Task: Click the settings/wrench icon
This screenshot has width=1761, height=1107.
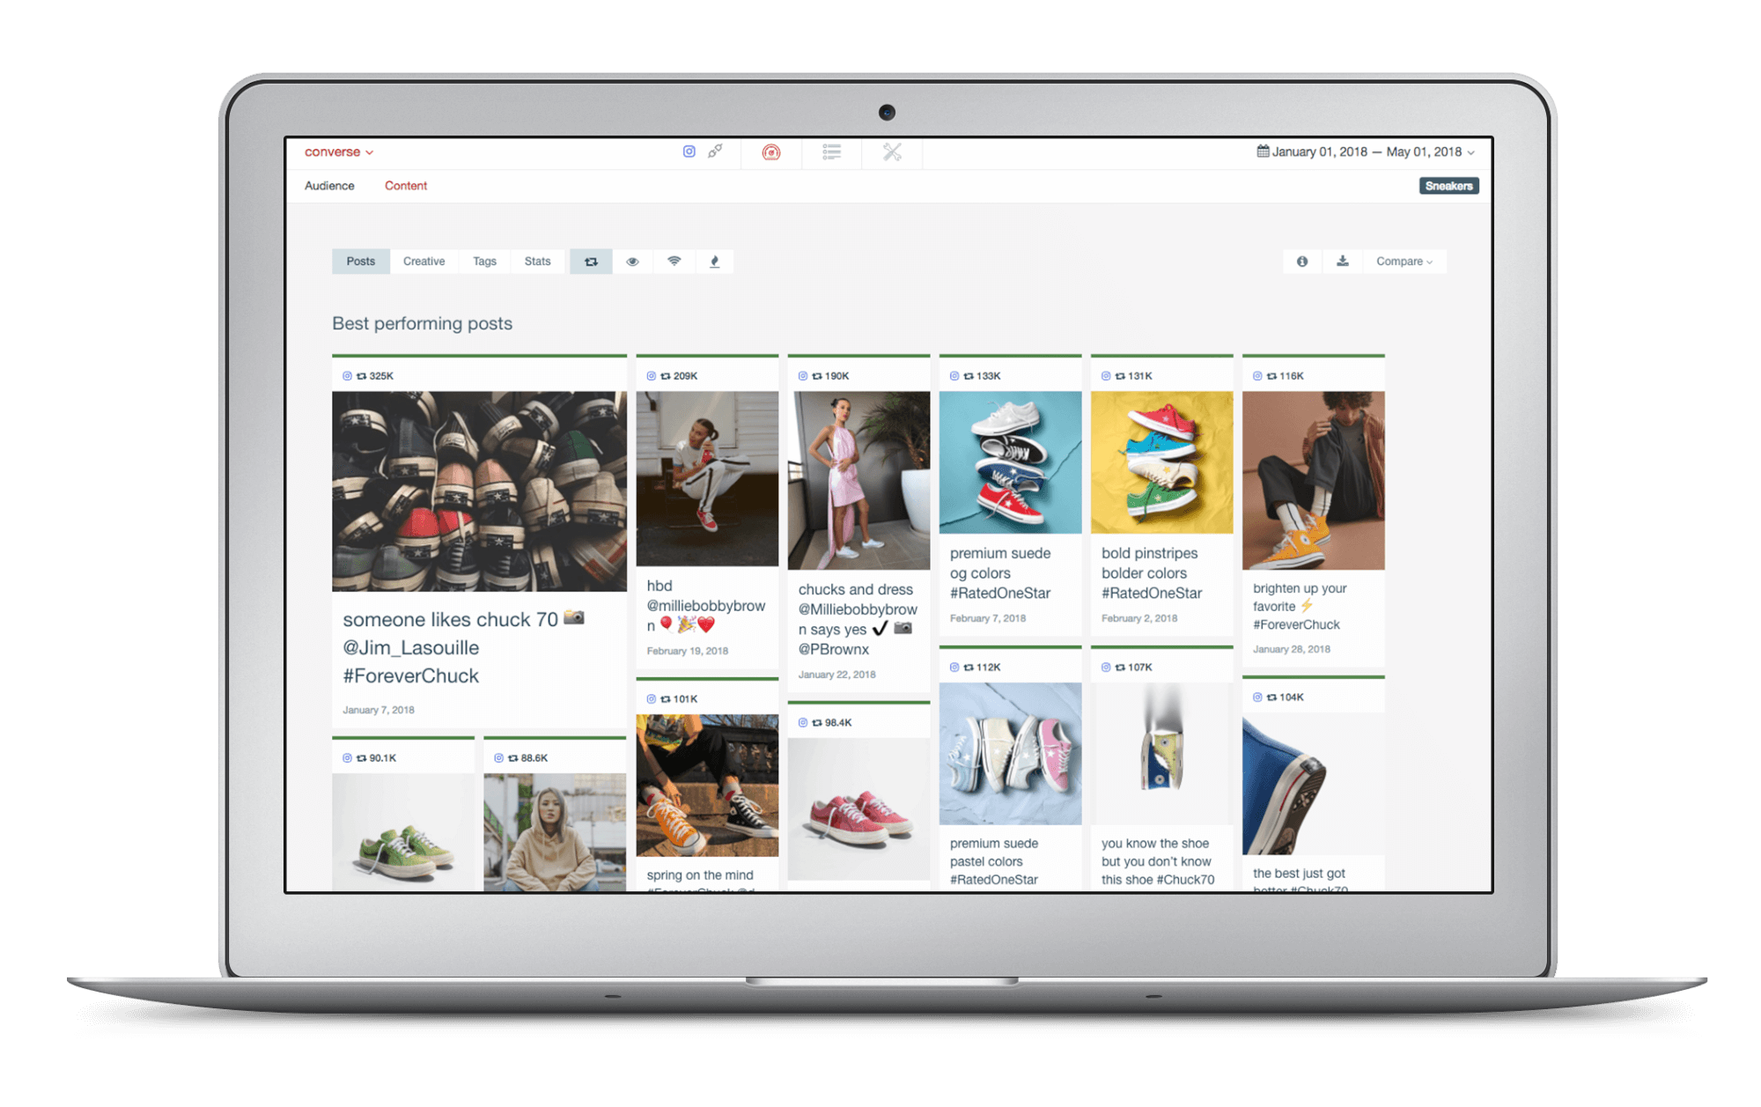Action: pos(893,151)
